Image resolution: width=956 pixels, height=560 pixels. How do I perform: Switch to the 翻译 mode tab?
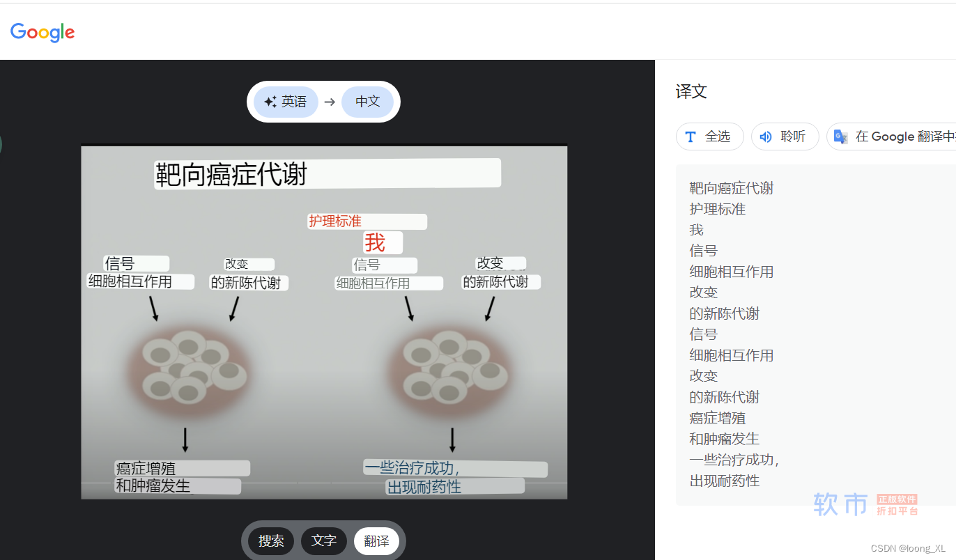click(x=377, y=540)
